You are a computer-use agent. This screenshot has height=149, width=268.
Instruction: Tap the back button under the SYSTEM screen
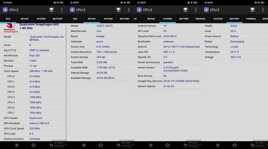click(x=185, y=145)
